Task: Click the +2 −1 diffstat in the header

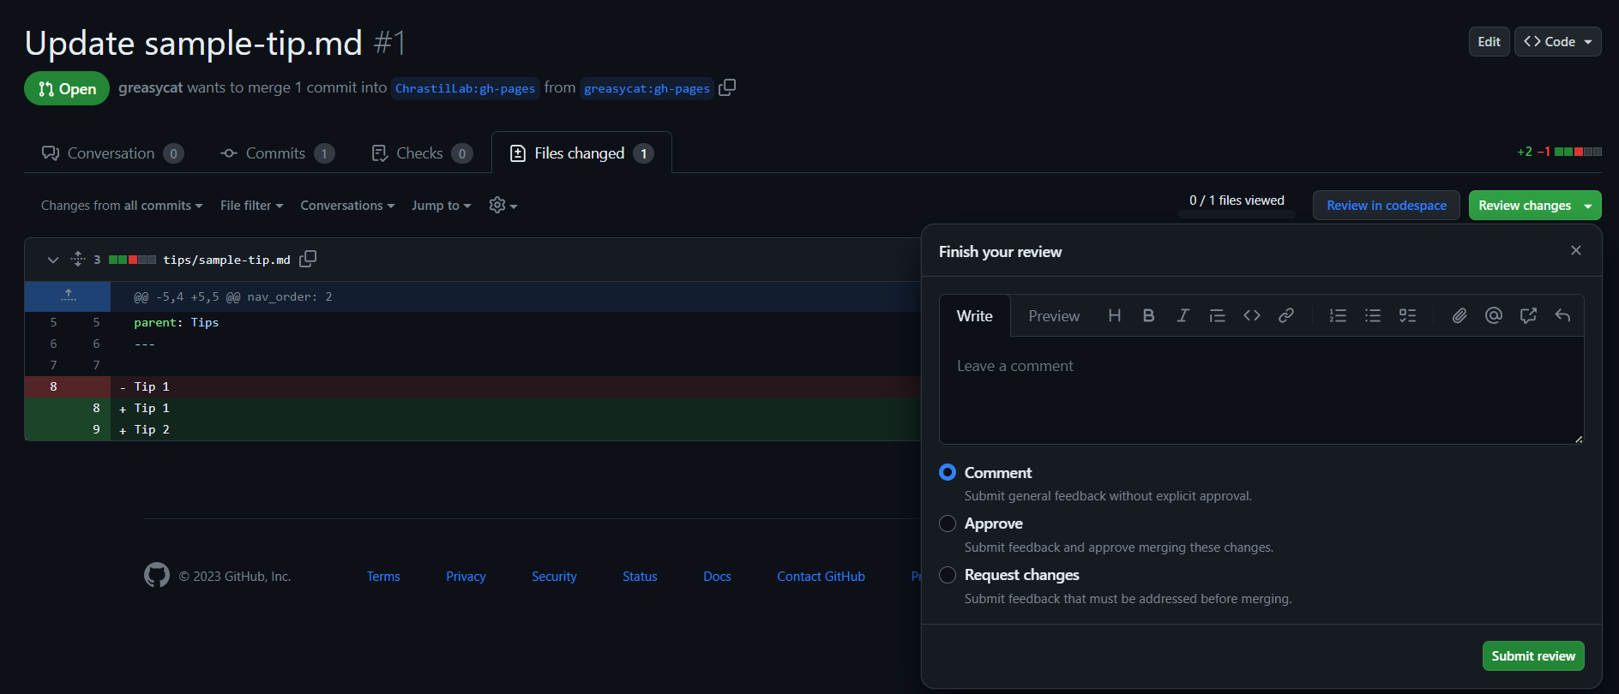Action: tap(1559, 152)
